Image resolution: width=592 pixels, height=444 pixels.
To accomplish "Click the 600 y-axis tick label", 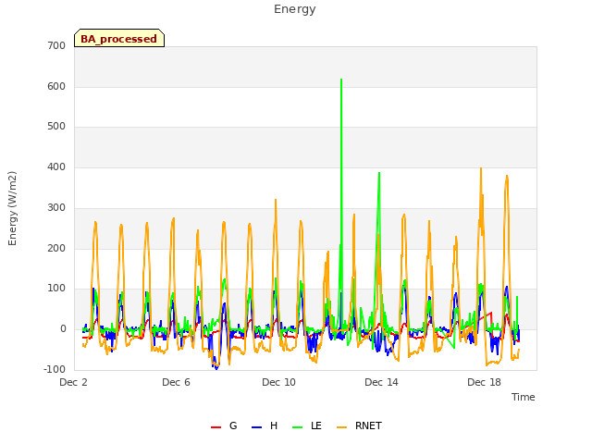I will click(56, 86).
